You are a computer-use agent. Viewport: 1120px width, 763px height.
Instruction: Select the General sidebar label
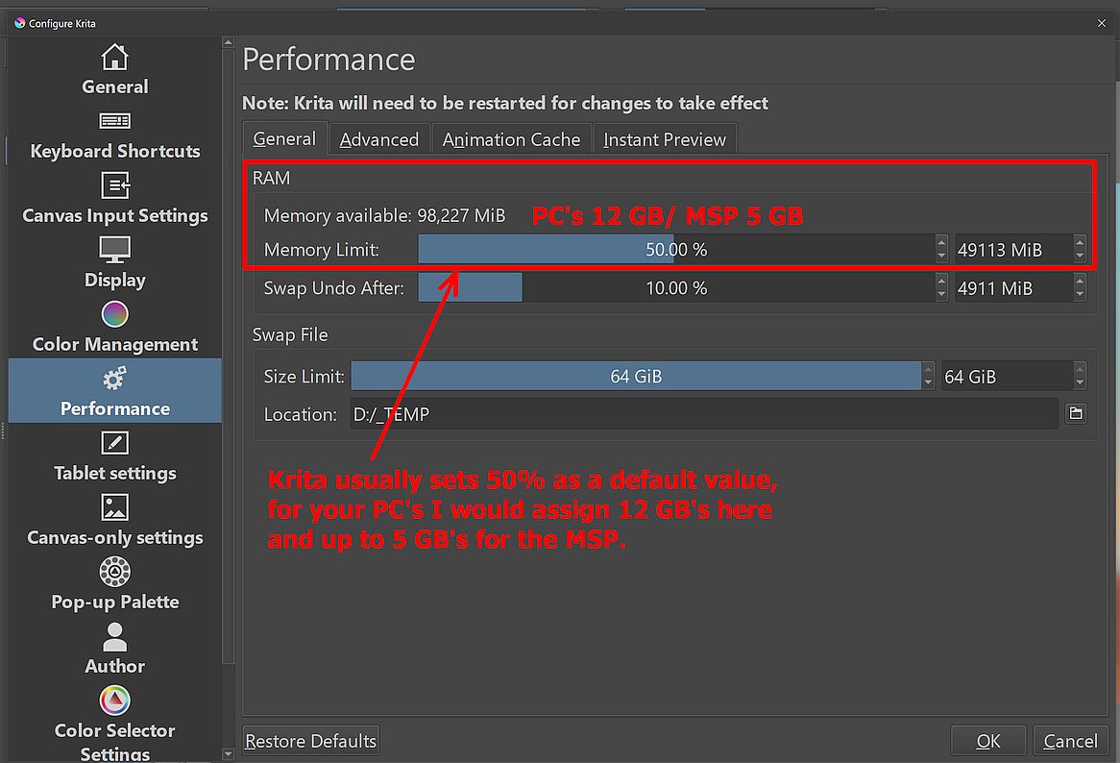[114, 86]
